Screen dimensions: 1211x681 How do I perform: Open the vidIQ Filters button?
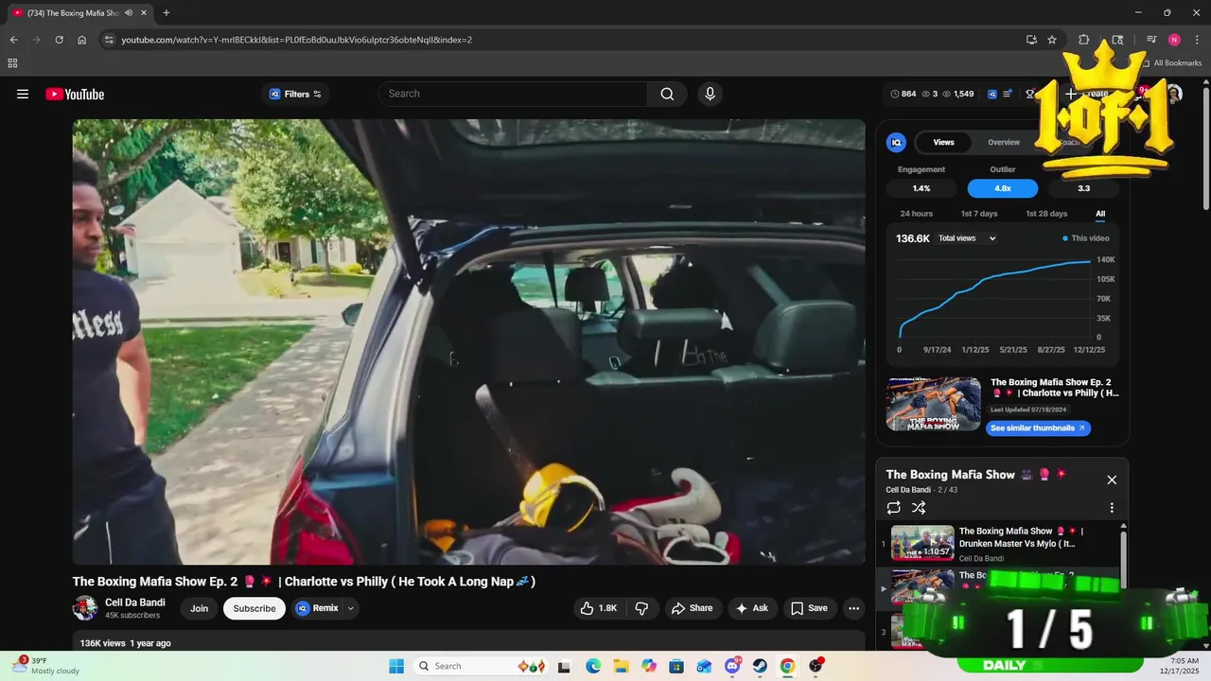click(x=296, y=94)
